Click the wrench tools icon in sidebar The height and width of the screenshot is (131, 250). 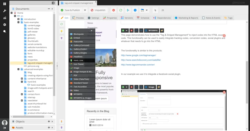(5, 11)
